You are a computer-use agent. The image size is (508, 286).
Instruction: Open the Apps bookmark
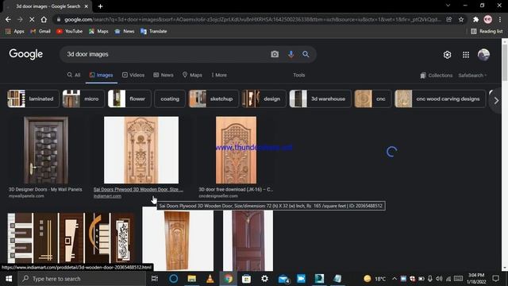coord(15,31)
